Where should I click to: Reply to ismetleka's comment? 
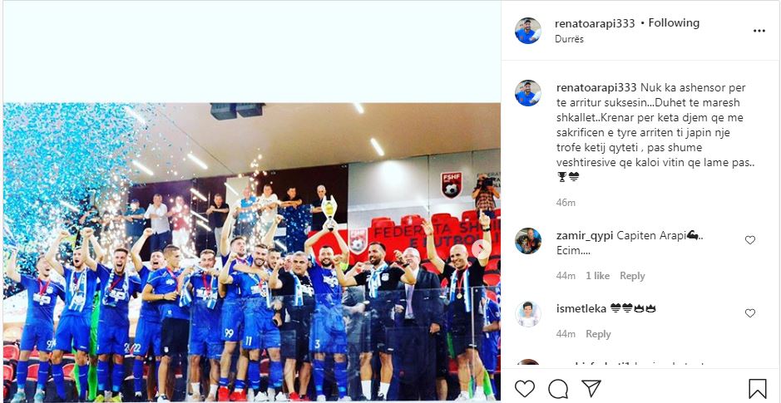598,334
